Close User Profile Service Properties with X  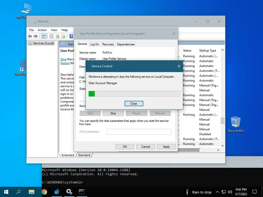point(174,34)
